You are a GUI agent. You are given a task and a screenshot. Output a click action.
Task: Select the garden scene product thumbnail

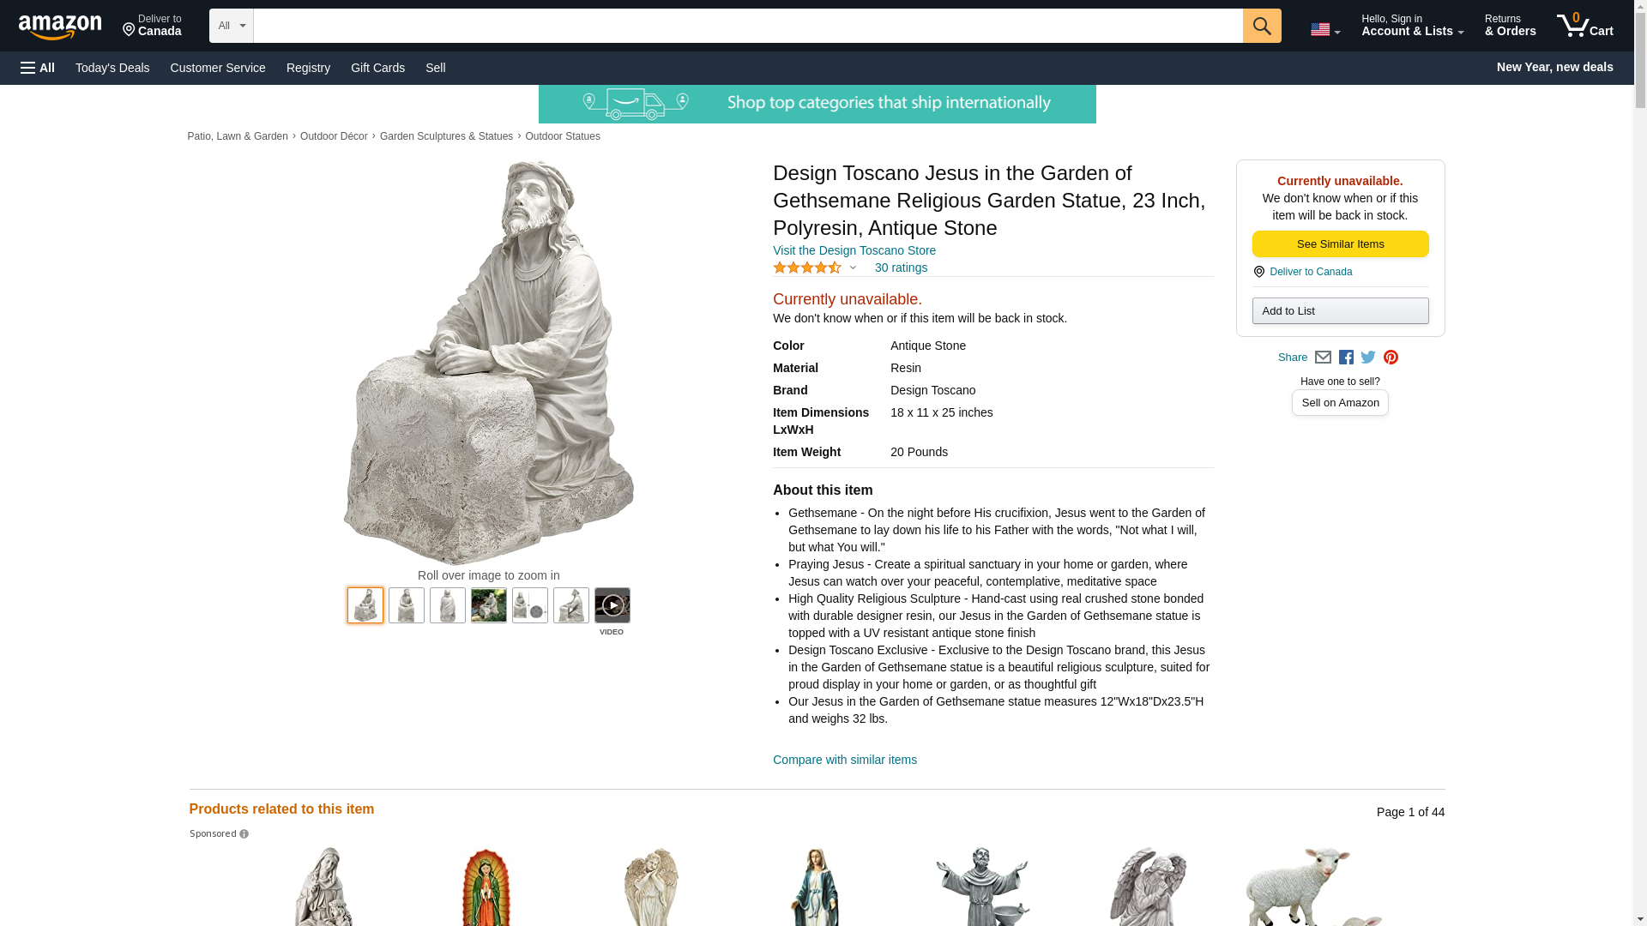point(488,605)
